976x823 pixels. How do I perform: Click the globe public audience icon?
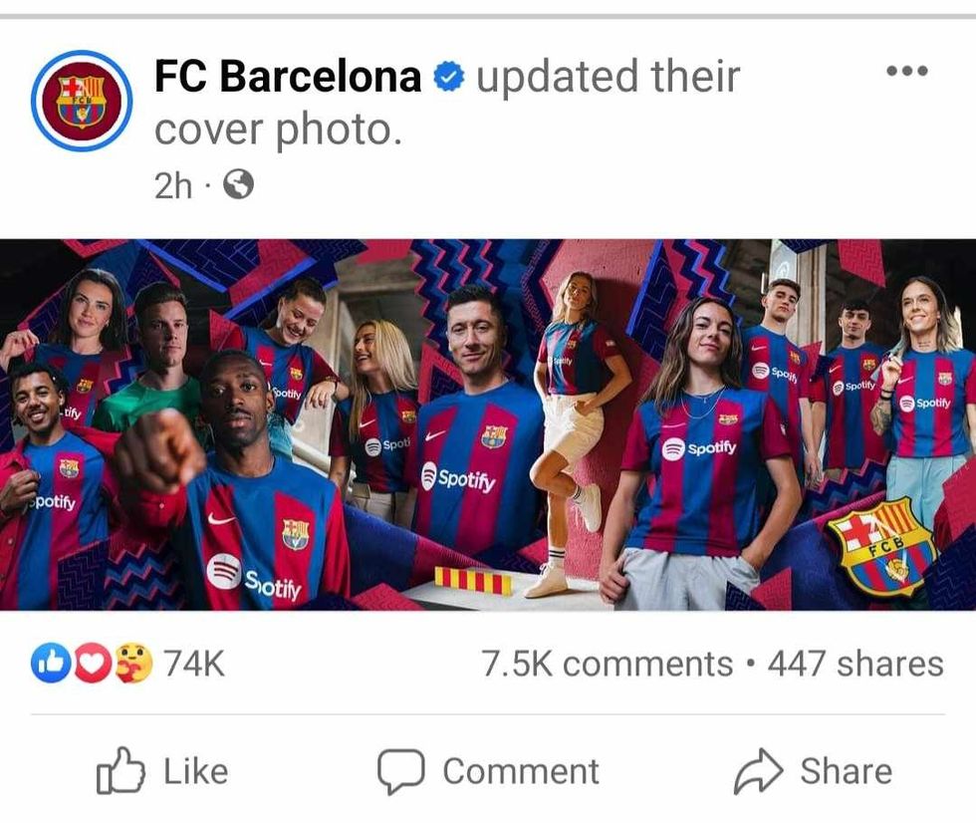coord(238,184)
